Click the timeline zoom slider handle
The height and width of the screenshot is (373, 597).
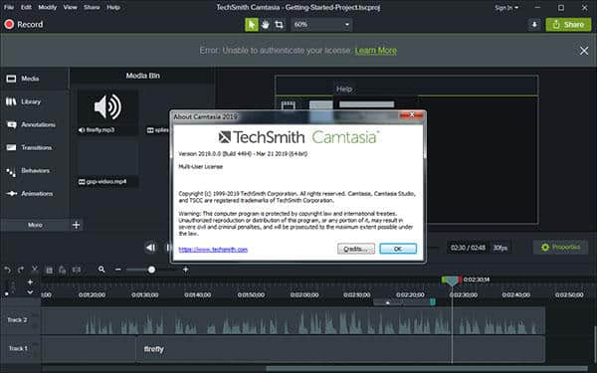(x=151, y=270)
